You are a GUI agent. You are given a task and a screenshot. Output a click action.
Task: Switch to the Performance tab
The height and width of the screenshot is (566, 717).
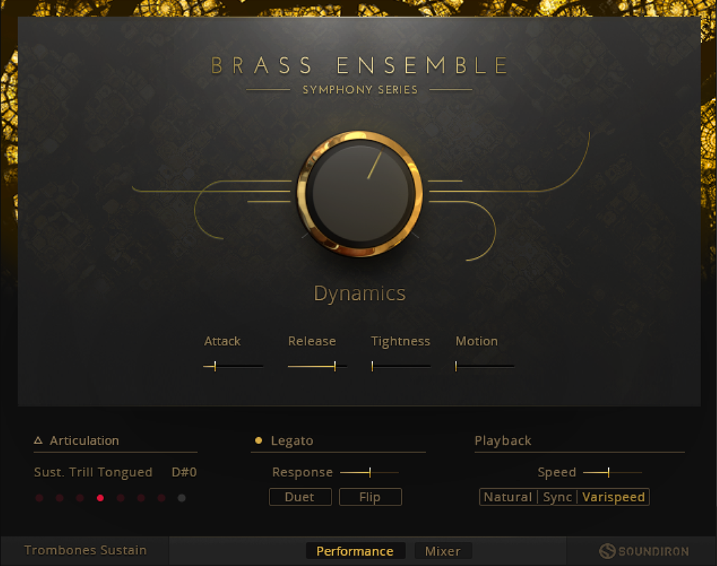coord(355,551)
